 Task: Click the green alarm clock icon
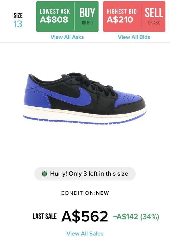pyautogui.click(x=44, y=174)
